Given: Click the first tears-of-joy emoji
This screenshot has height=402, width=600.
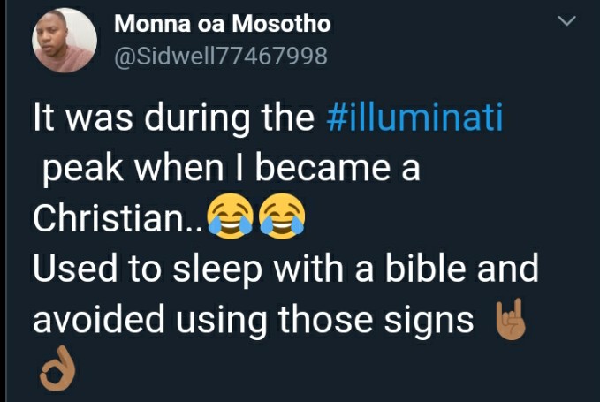Looking at the screenshot, I should pyautogui.click(x=230, y=216).
